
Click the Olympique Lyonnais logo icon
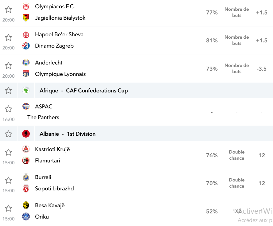26,74
